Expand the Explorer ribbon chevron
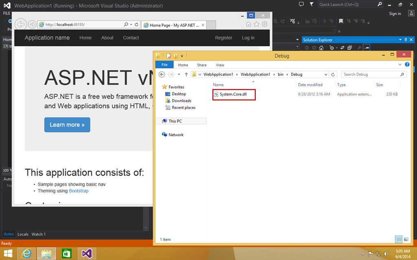This screenshot has width=417, height=260. (400, 65)
